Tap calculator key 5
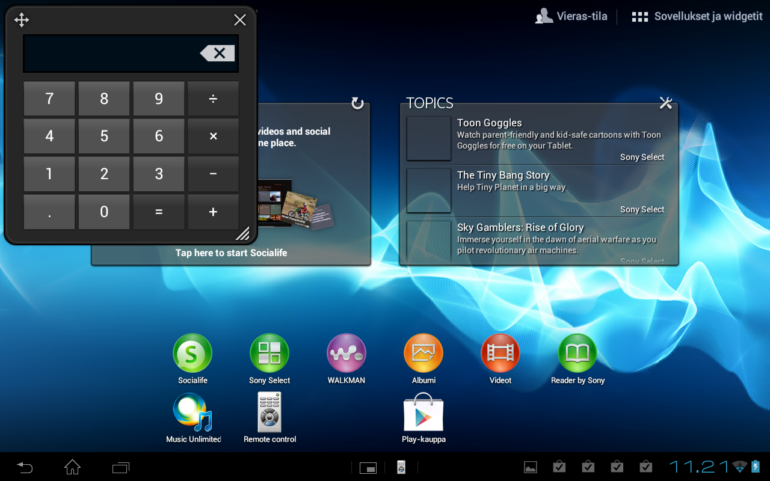770x481 pixels. pos(104,136)
